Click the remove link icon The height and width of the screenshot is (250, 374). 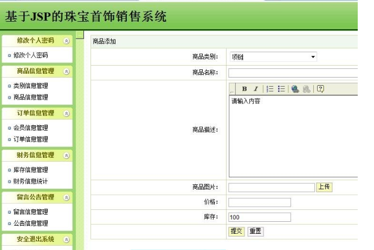306,89
